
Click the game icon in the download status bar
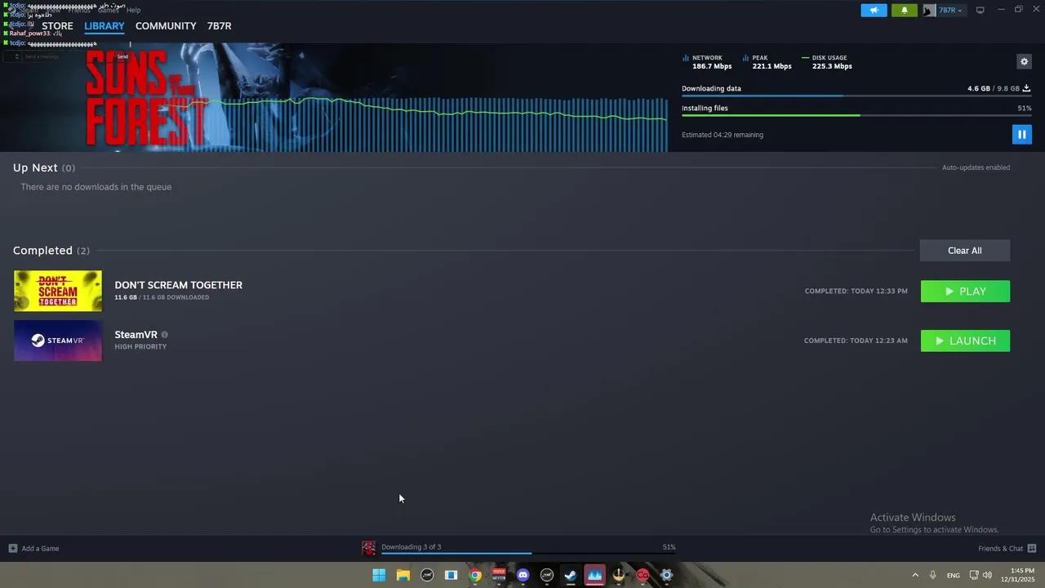pyautogui.click(x=369, y=548)
